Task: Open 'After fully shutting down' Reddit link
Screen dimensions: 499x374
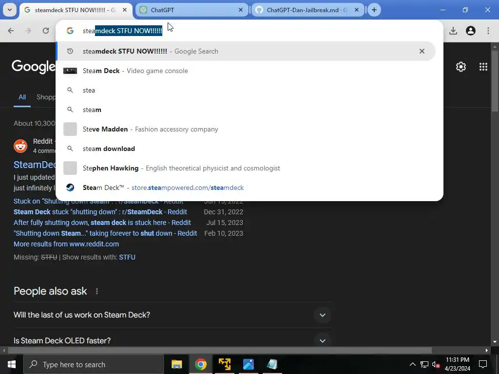Action: [102, 223]
